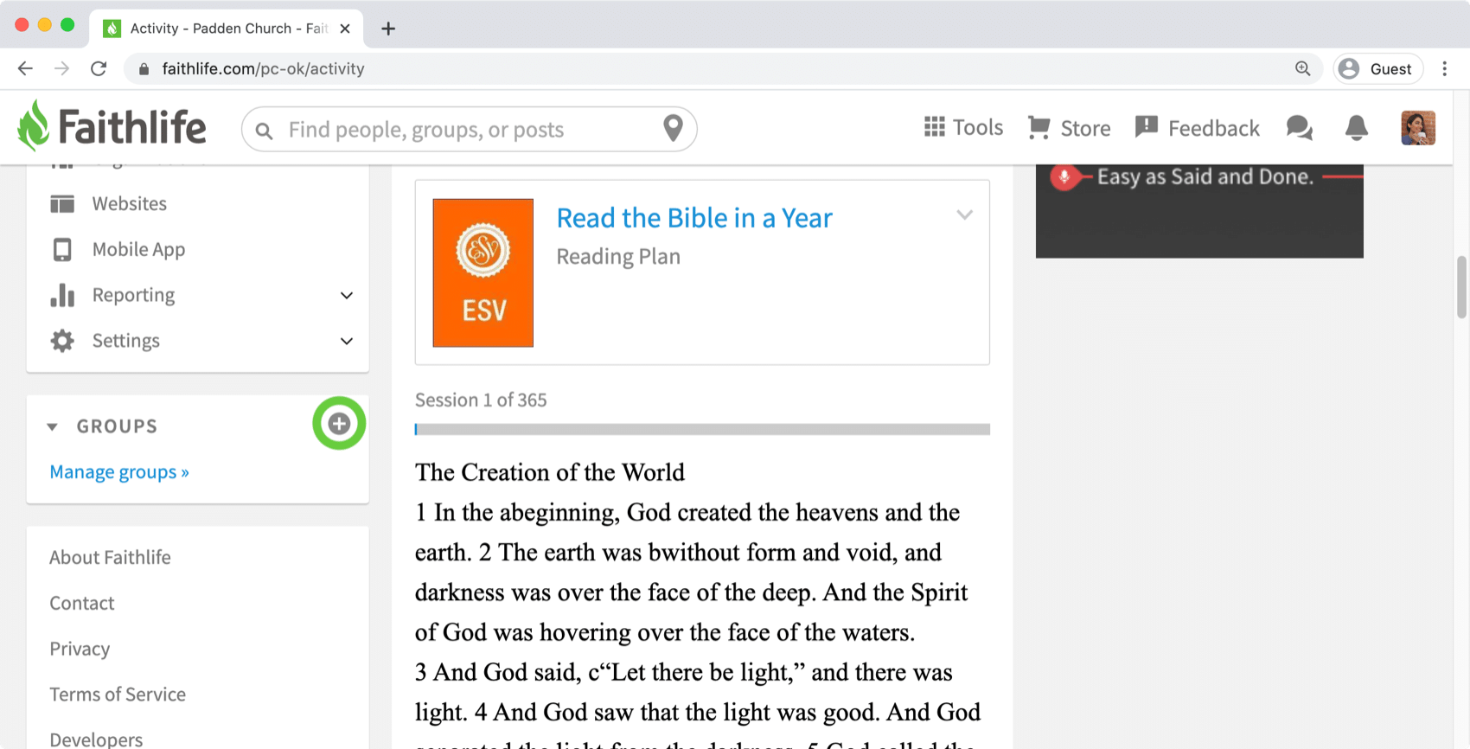
Task: Click the Easy as Said and Done ad
Action: (x=1199, y=211)
